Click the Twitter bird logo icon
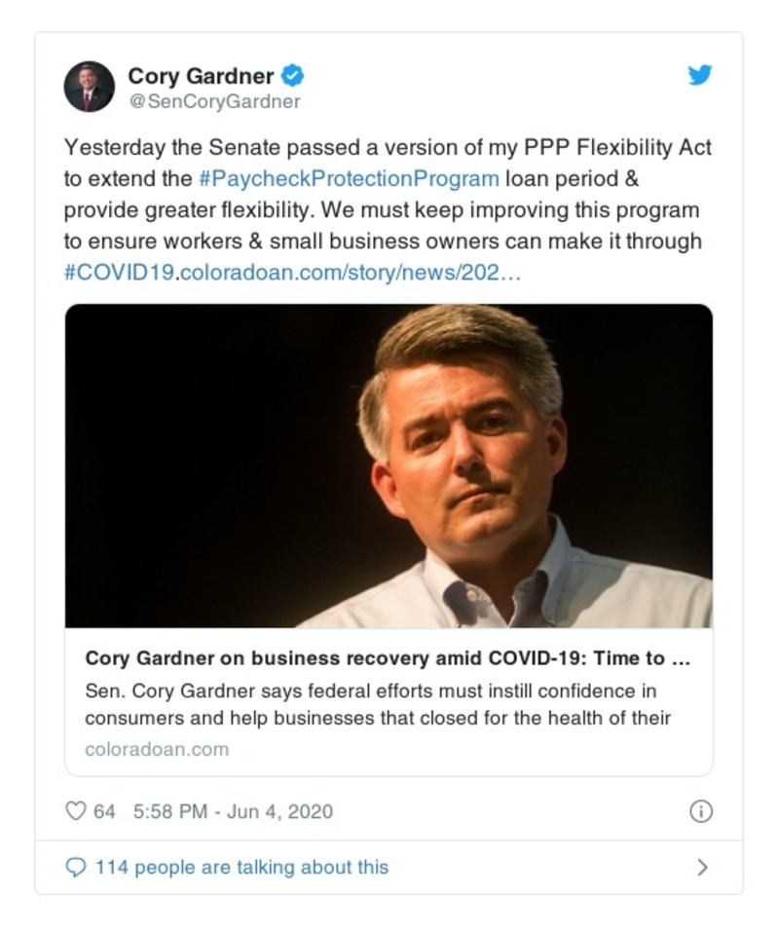Image resolution: width=778 pixels, height=932 pixels. (700, 75)
